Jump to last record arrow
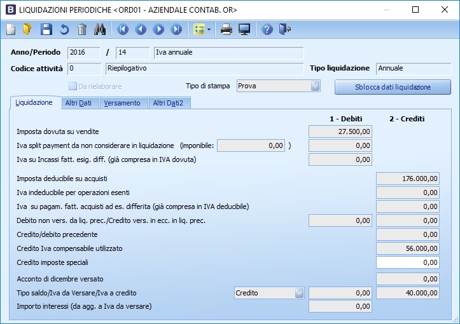Screen dimensions: 460x324 [x=176, y=29]
